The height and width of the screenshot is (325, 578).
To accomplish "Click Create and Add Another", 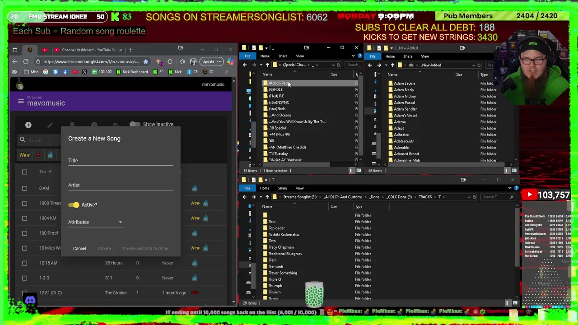I will (x=145, y=248).
